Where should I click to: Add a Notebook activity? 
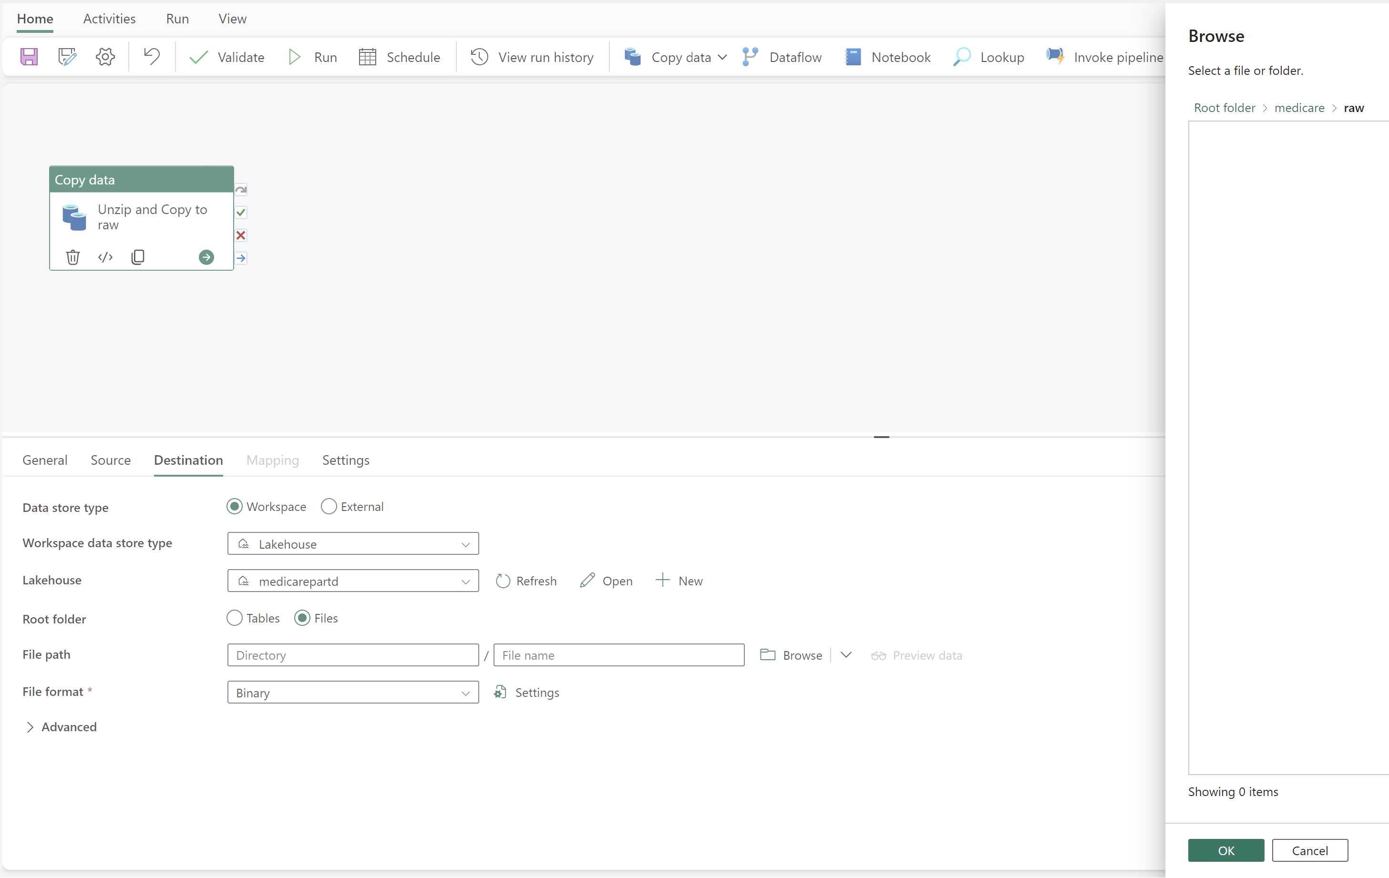click(x=888, y=57)
